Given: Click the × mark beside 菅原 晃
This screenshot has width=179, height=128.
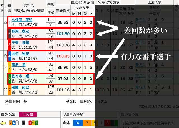Looking at the screenshot, I should (x=5, y=67).
